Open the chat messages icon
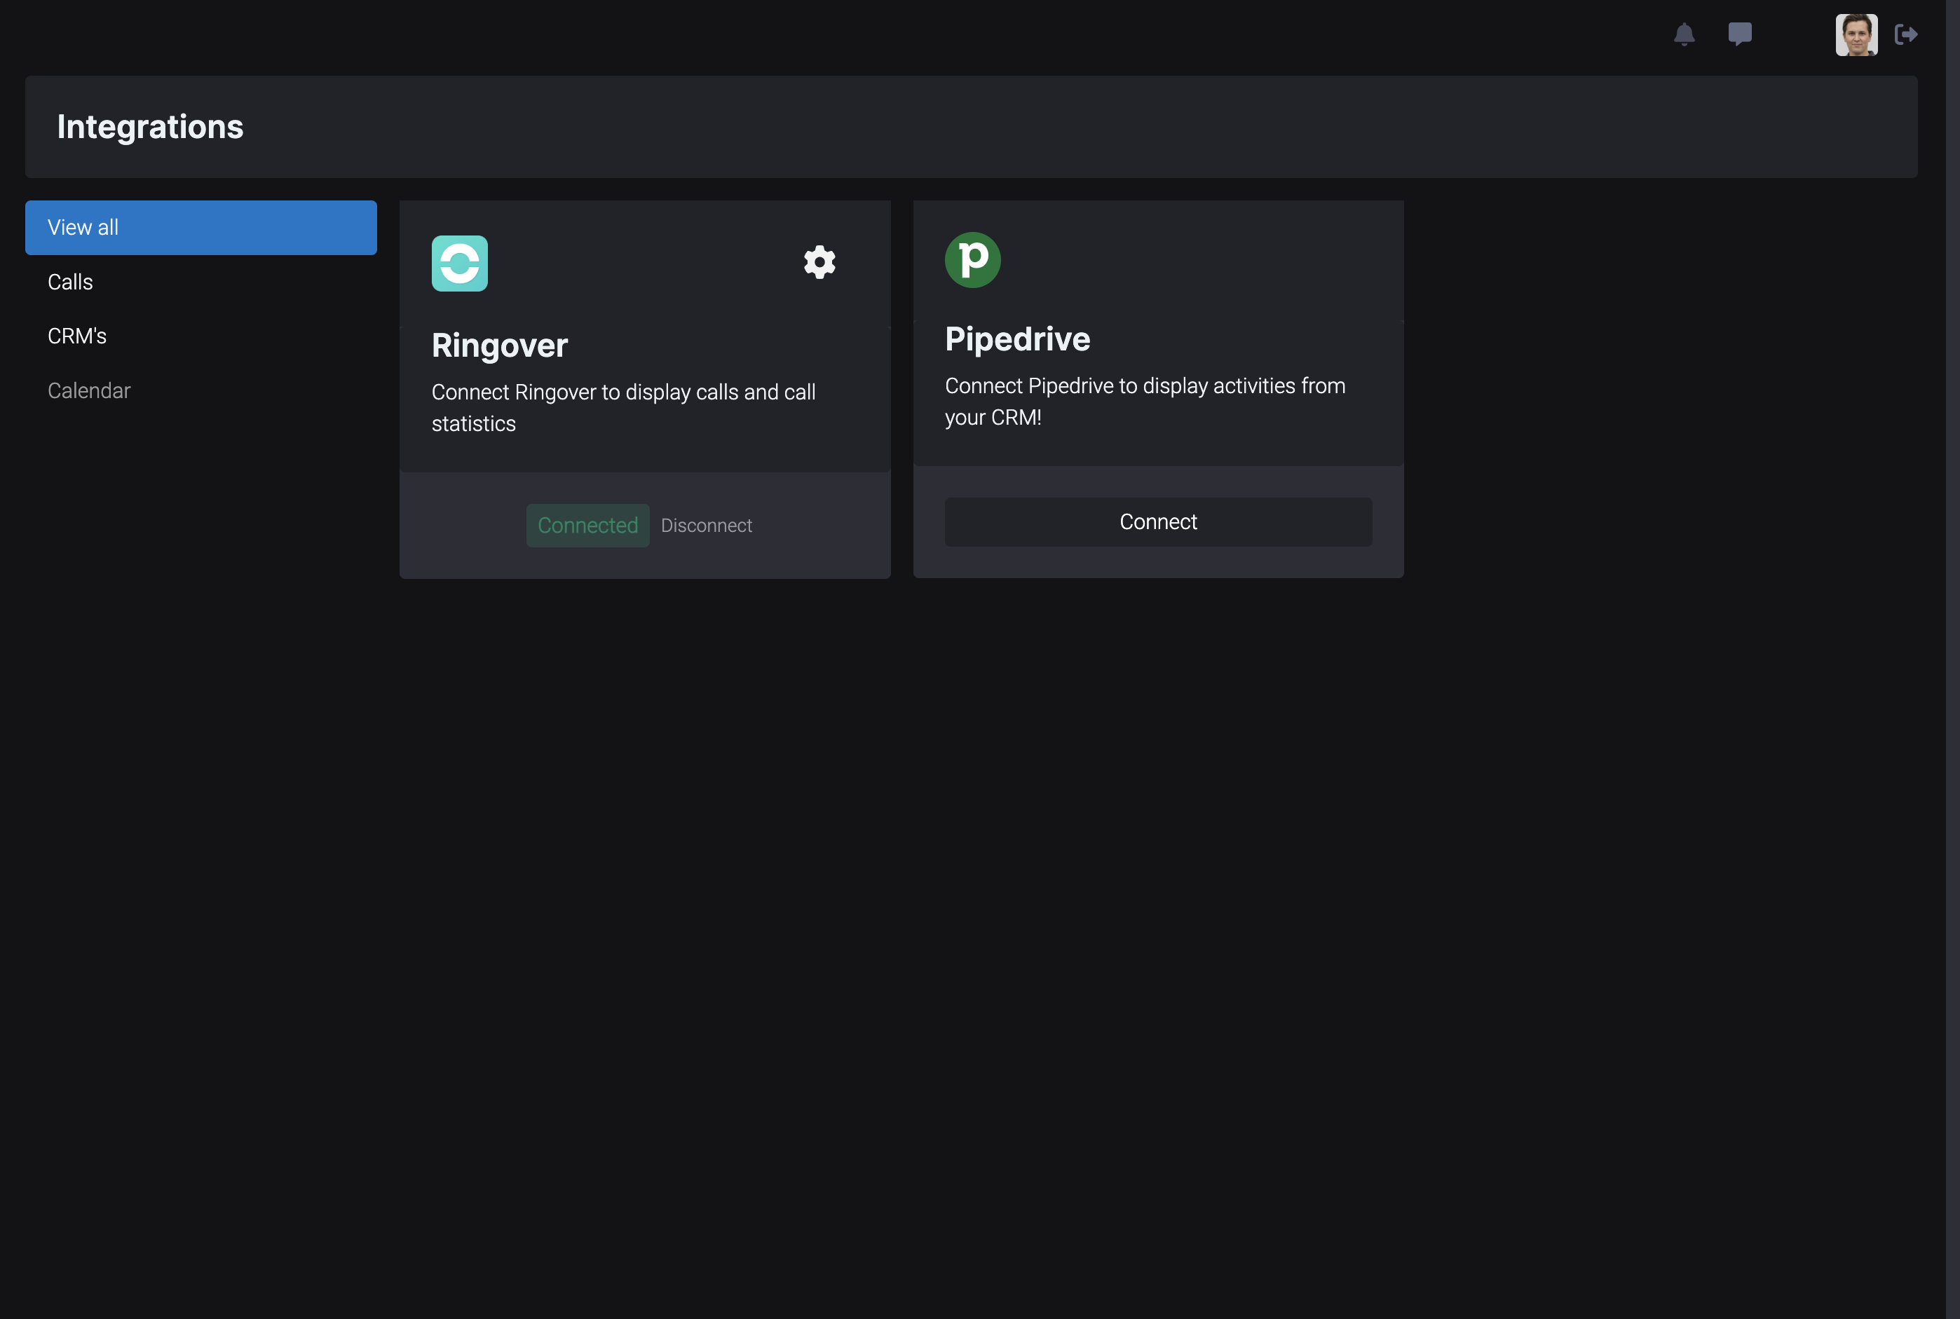The image size is (1960, 1319). [1740, 34]
